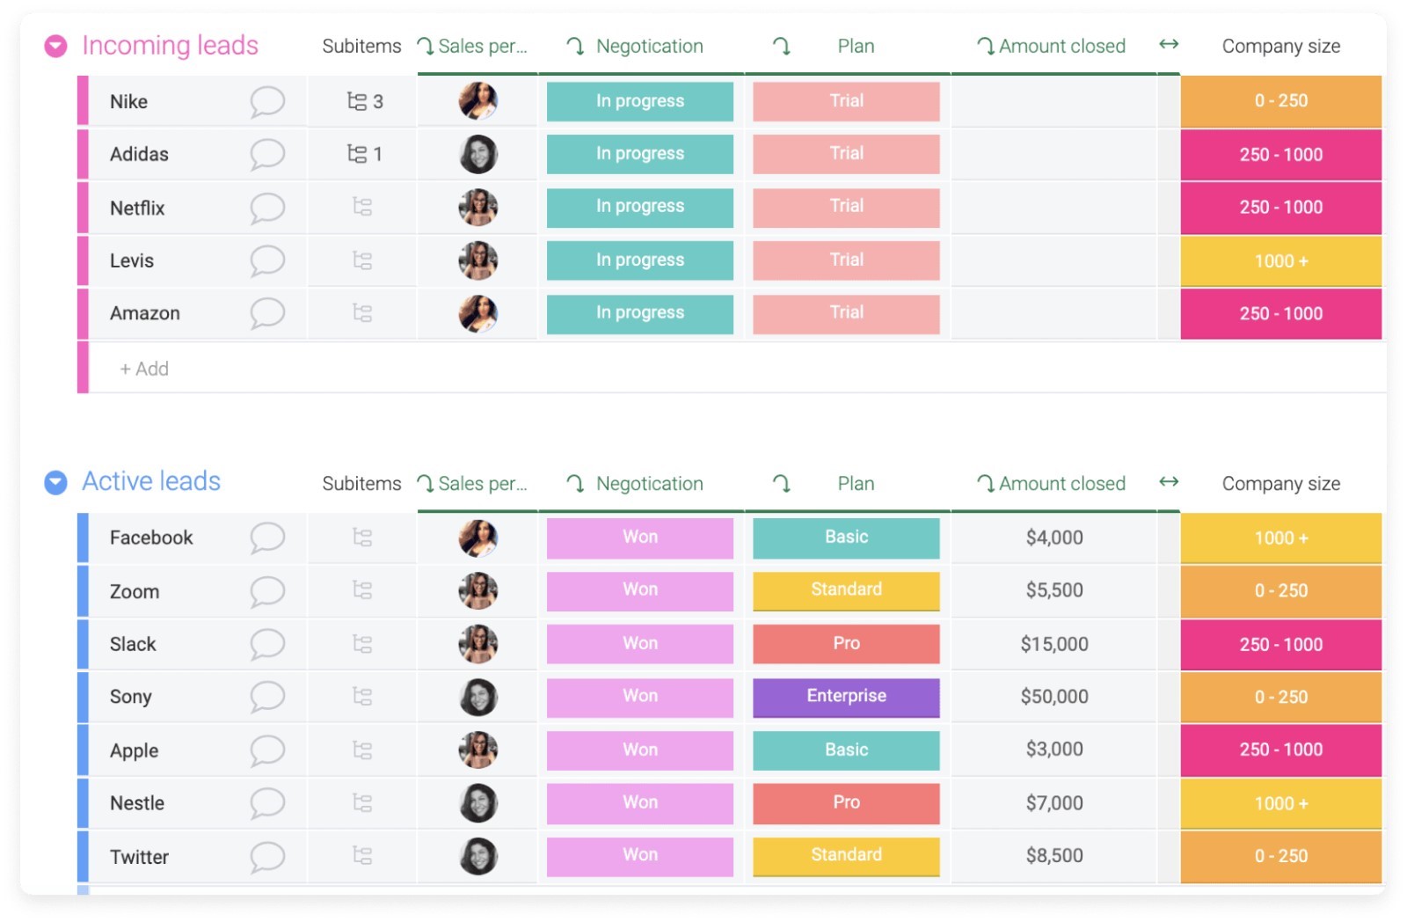Click Company size header in Active leads
Viewport: 1407px width, 922px height.
(x=1281, y=484)
